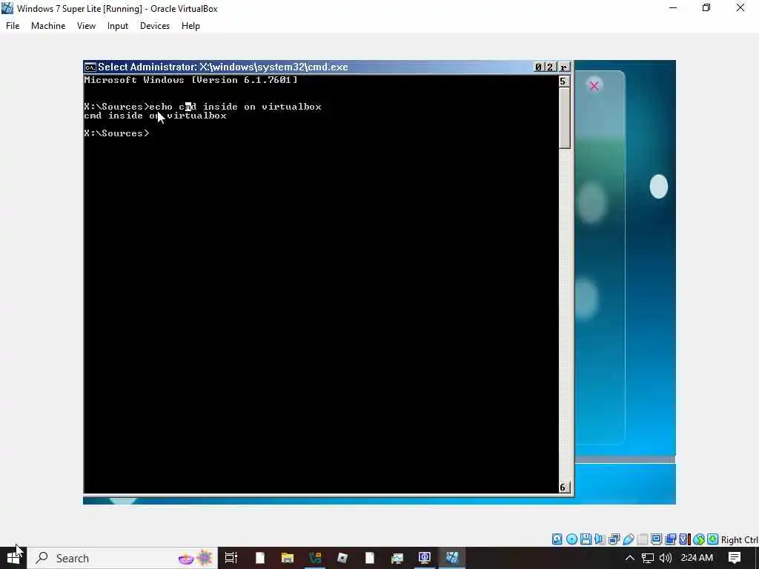Image resolution: width=759 pixels, height=569 pixels.
Task: Click the taskbar Search box
Action: coord(122,558)
